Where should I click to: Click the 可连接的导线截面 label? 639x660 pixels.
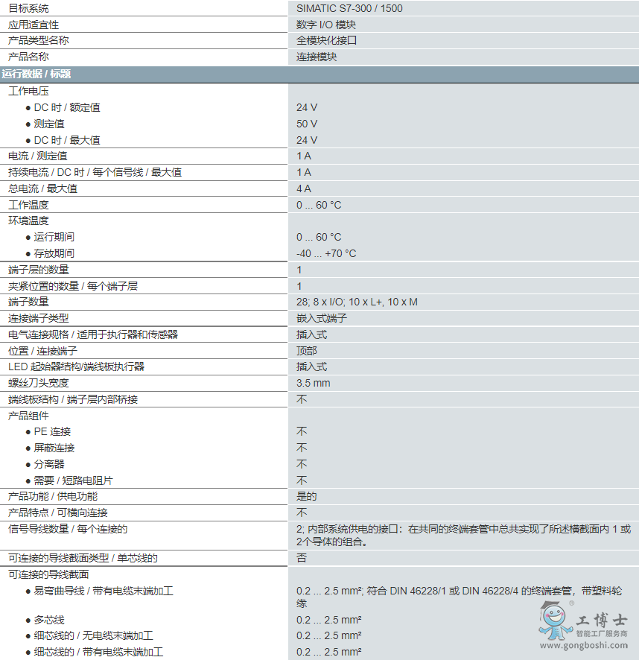pos(49,574)
